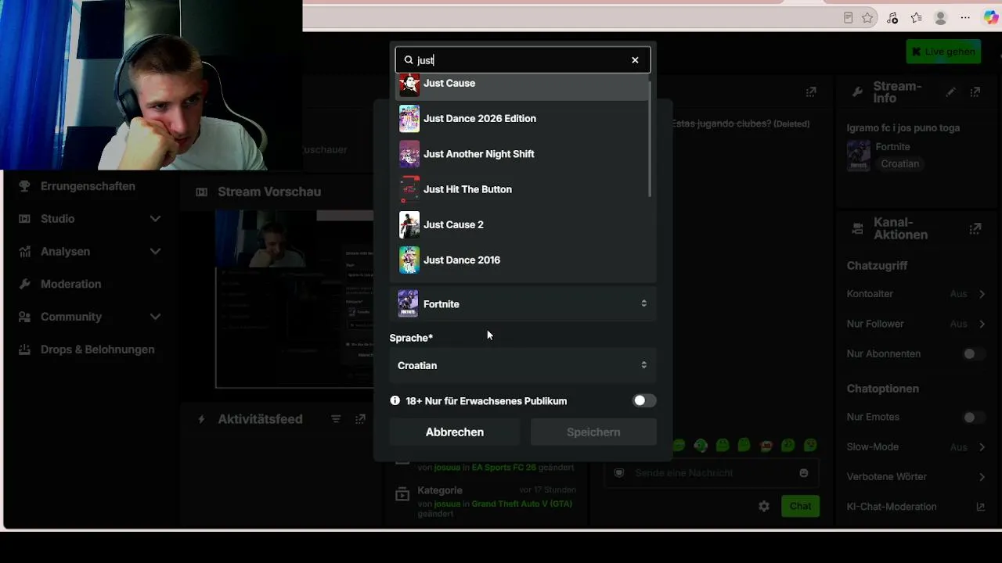Click the info icon beside 18+ label

point(395,400)
